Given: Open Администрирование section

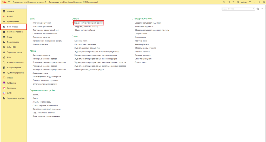Looking at the screenshot, I should (x=15, y=73).
